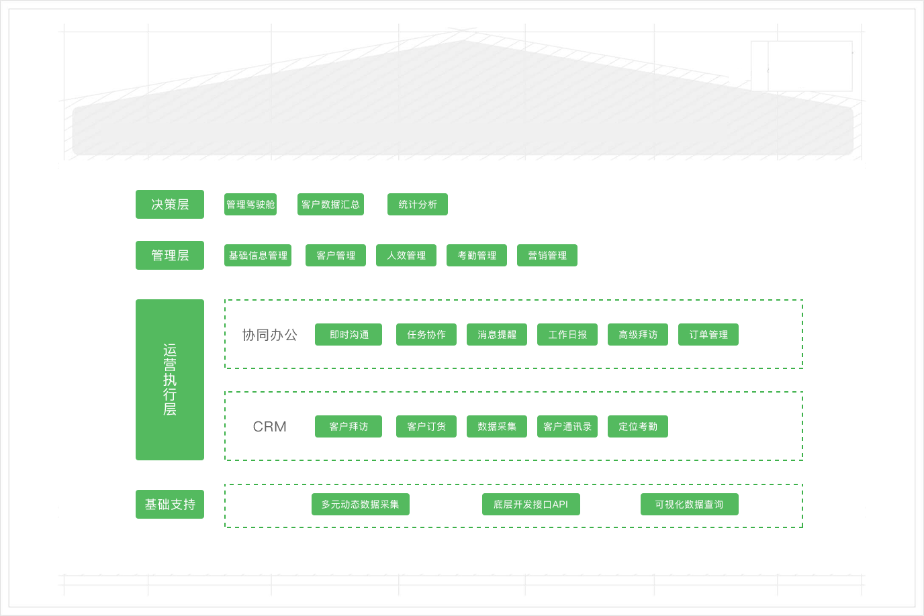The height and width of the screenshot is (616, 924).
Task: Click the 客户数据汇总 button
Action: pos(330,205)
